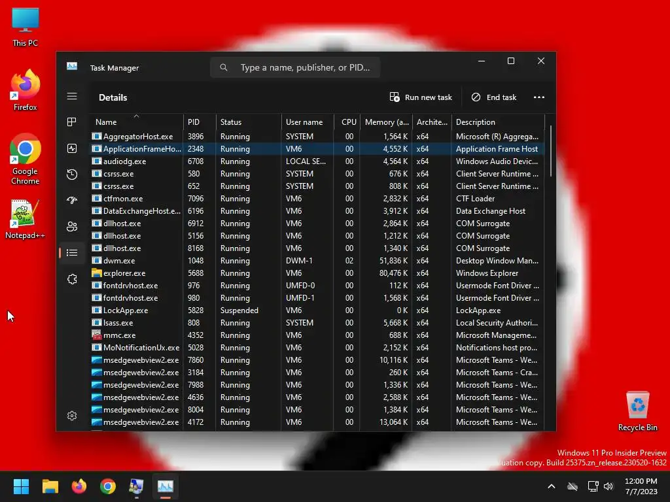
Task: Launch Firefox from the taskbar
Action: [79, 486]
